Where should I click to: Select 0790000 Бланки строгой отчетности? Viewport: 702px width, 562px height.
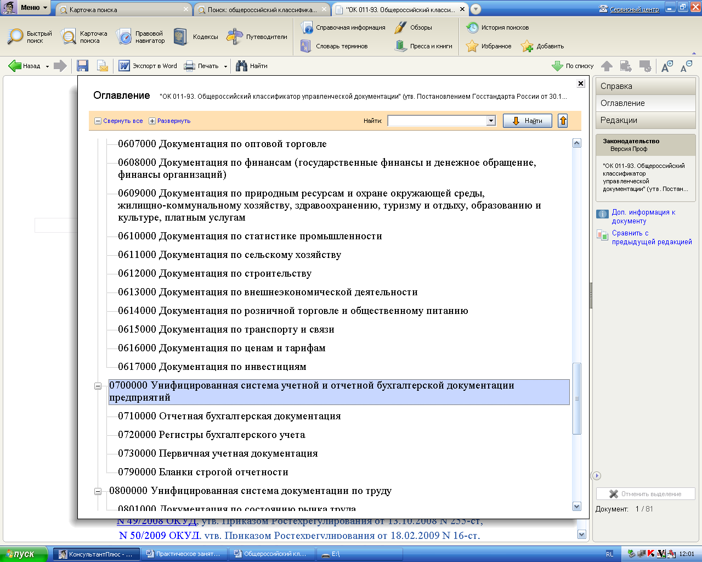203,472
